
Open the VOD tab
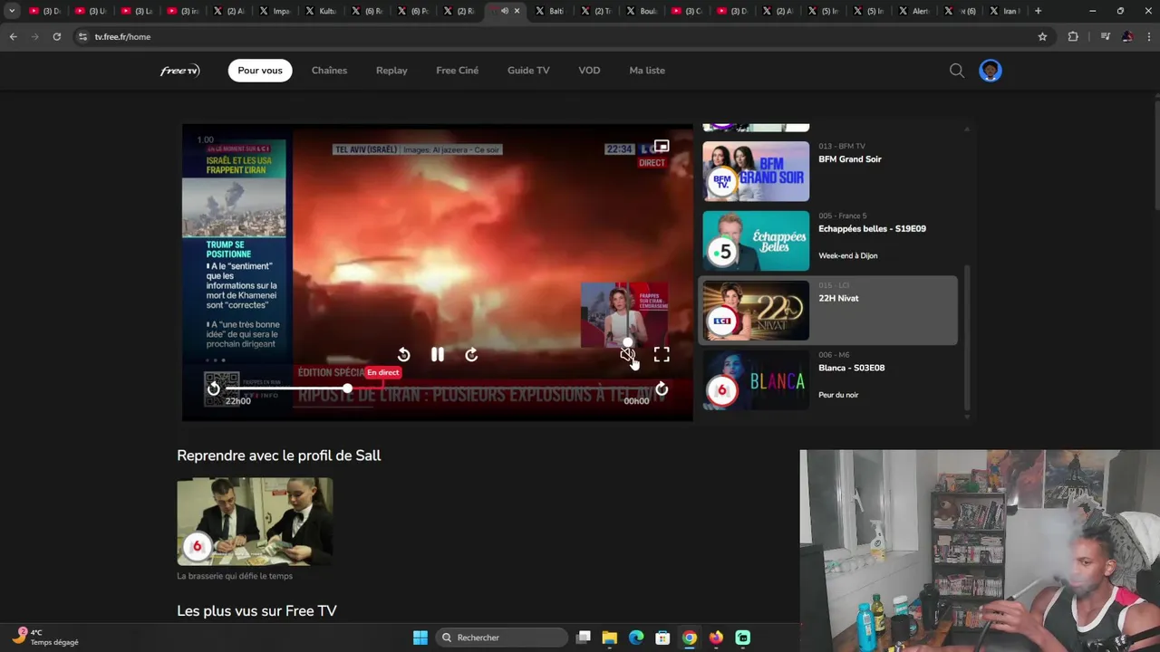click(x=589, y=71)
